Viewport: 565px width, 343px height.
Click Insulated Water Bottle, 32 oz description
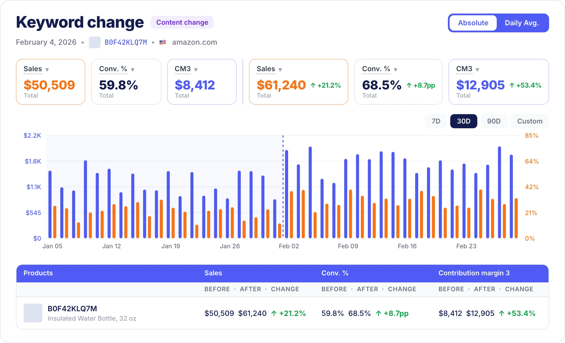coord(92,319)
